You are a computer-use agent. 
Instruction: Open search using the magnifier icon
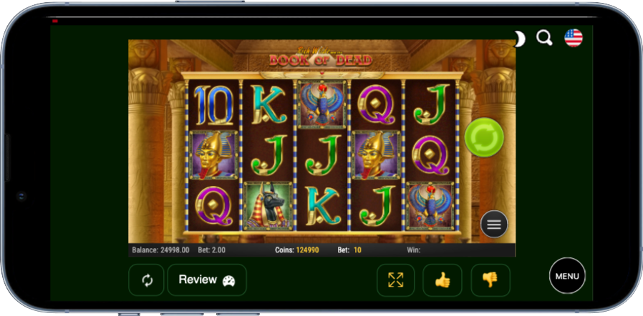click(x=544, y=38)
